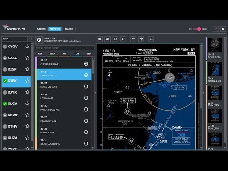Click the YORK airport search field

point(15,39)
